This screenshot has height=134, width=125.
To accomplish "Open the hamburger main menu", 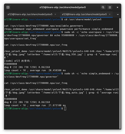I will (x=110, y=7).
